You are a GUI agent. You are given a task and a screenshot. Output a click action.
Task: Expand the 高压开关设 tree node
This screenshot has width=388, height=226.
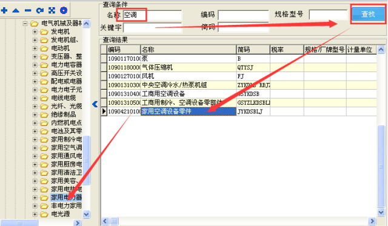pos(35,73)
